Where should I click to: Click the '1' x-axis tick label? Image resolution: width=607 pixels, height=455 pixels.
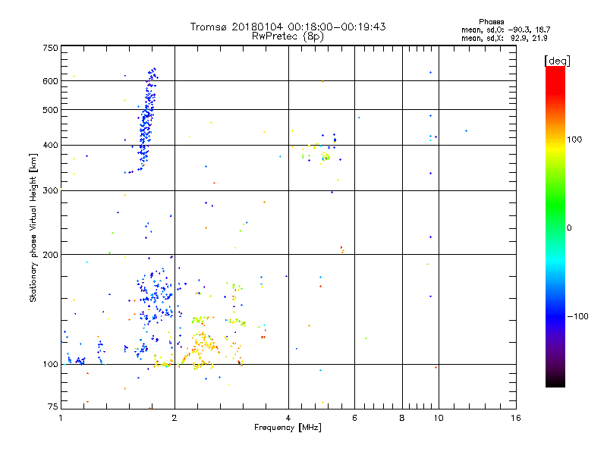[x=61, y=418]
